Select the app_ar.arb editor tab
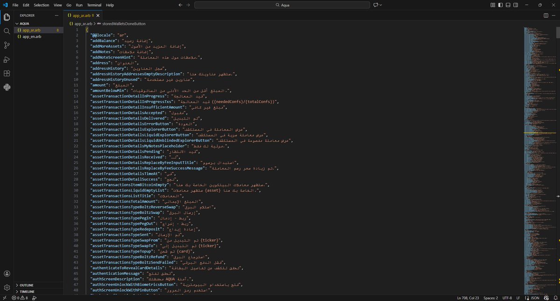The width and height of the screenshot is (560, 301). (82, 15)
